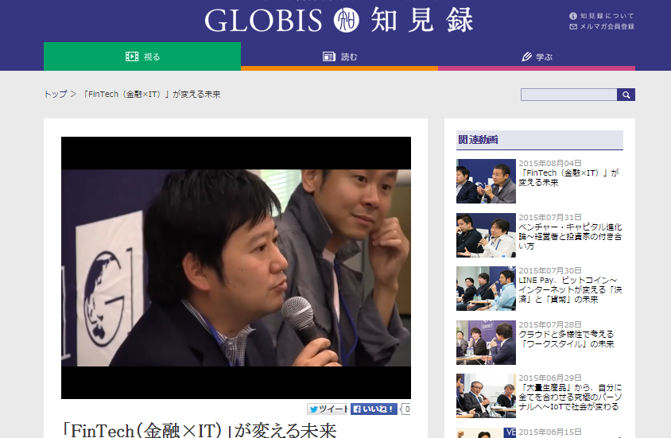The image size is (671, 438).
Task: Open thumbnail for 2015年08月04日 FinTech video
Action: (x=486, y=181)
